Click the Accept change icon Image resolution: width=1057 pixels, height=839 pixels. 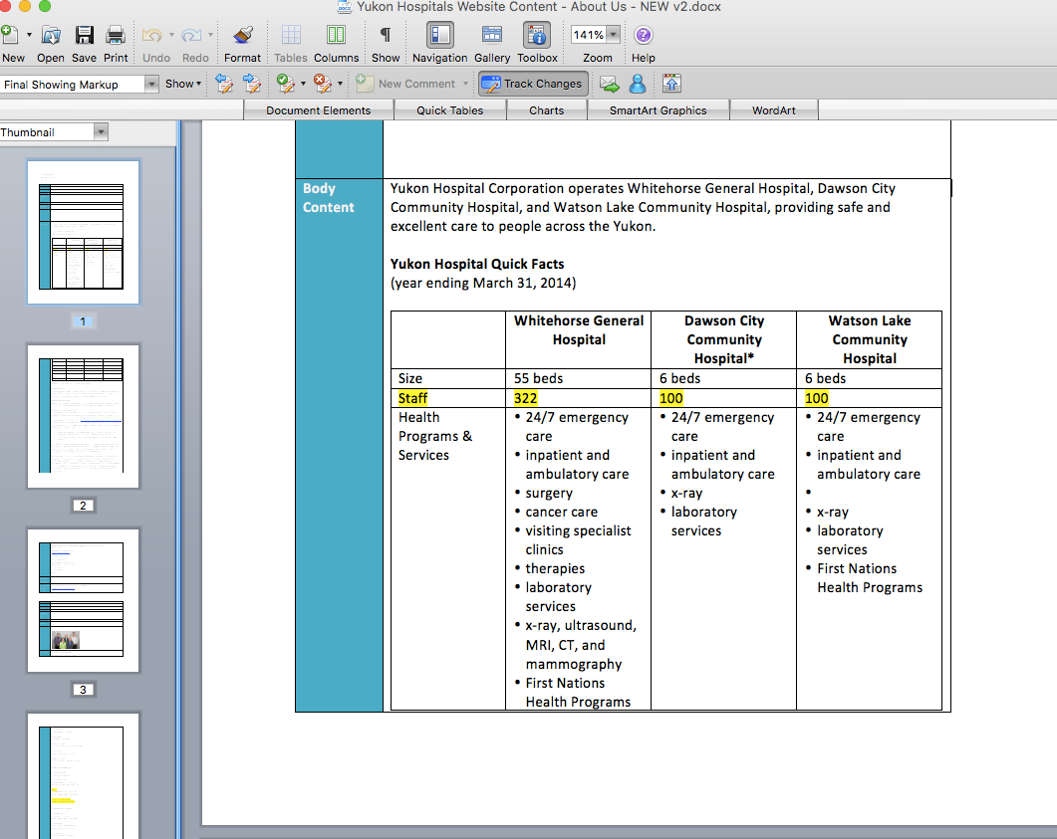[285, 84]
